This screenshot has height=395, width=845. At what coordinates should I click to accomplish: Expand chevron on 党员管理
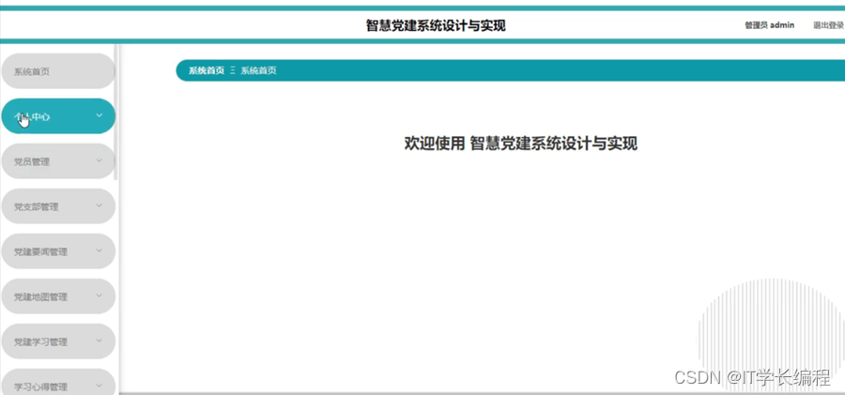pos(100,160)
